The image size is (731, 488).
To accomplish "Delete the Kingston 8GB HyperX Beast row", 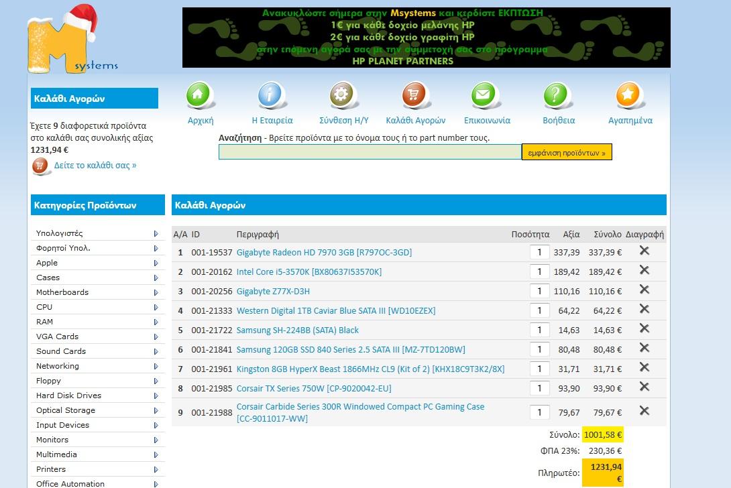I will tap(644, 367).
